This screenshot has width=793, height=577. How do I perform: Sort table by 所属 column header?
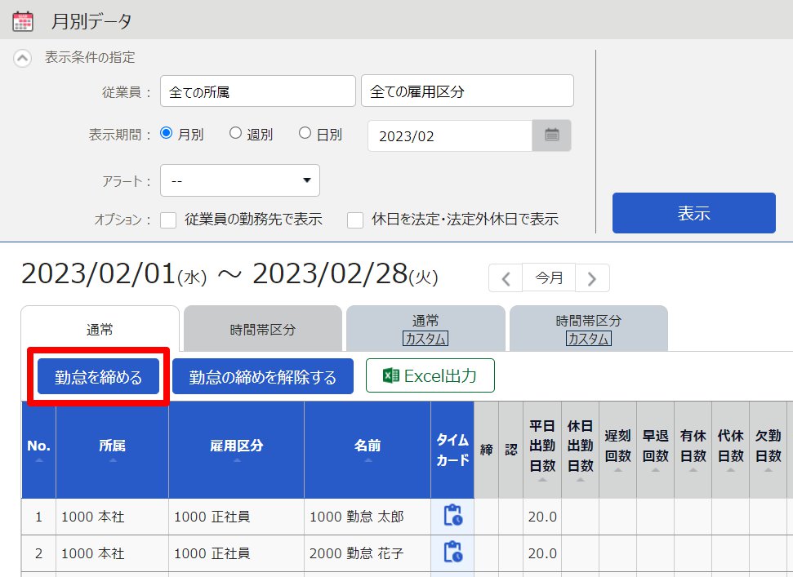pos(112,450)
